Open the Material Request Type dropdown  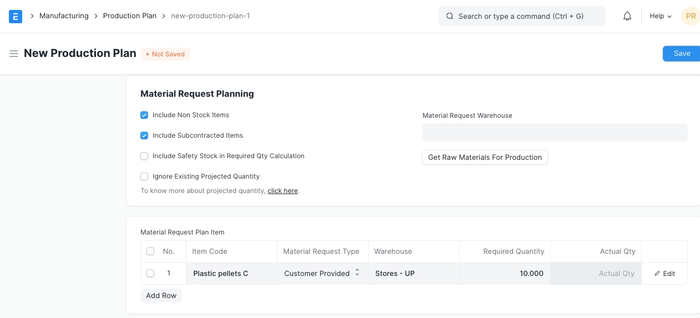tap(322, 273)
